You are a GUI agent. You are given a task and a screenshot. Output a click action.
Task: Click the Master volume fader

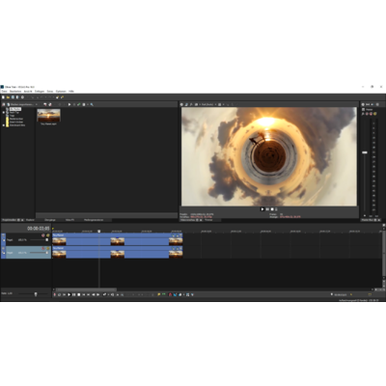point(365,152)
